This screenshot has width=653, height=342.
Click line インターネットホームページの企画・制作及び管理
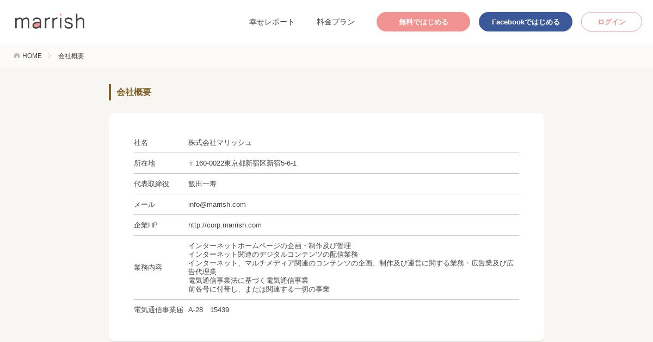(x=269, y=246)
